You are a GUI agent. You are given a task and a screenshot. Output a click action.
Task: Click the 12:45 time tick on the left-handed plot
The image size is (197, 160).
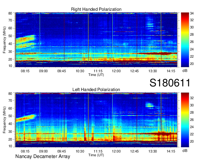point(134,151)
